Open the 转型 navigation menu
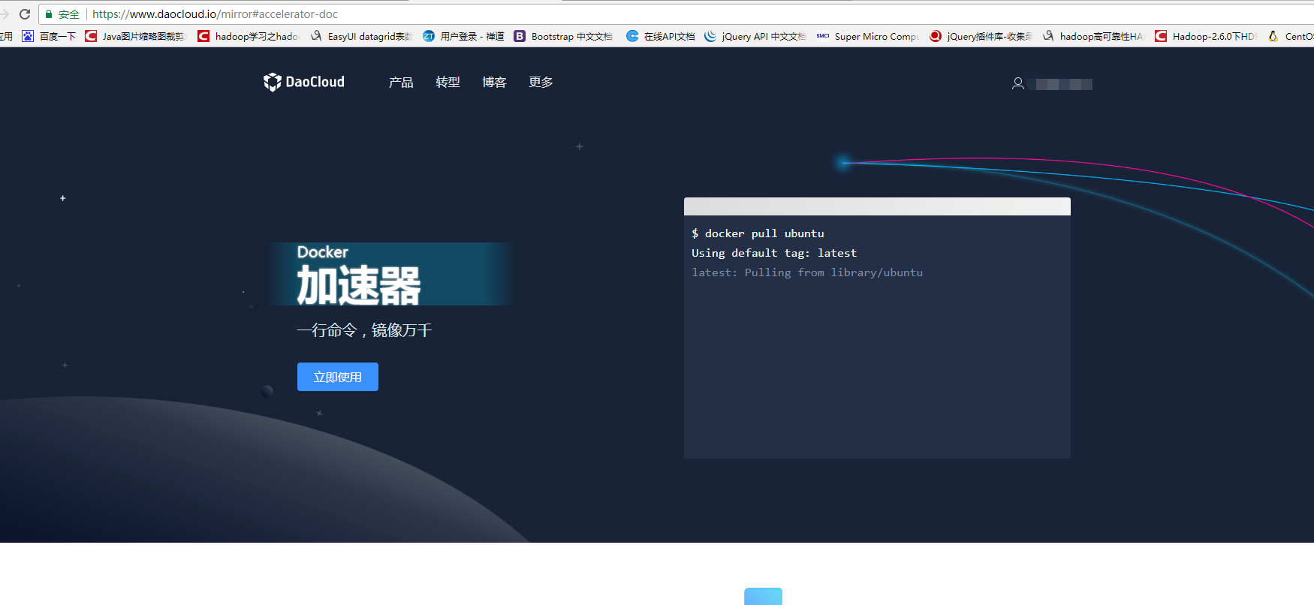 pos(448,82)
